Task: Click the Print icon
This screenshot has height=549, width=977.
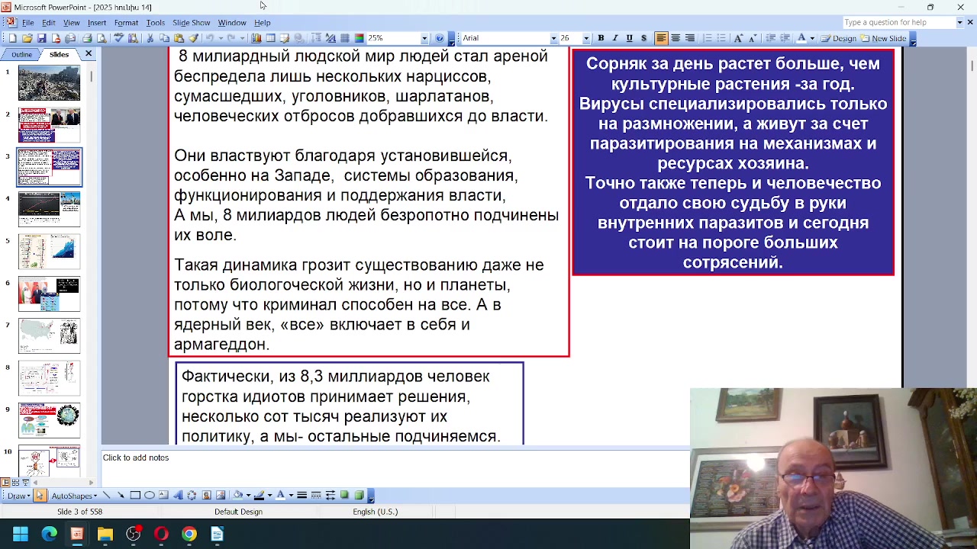Action: pos(87,38)
